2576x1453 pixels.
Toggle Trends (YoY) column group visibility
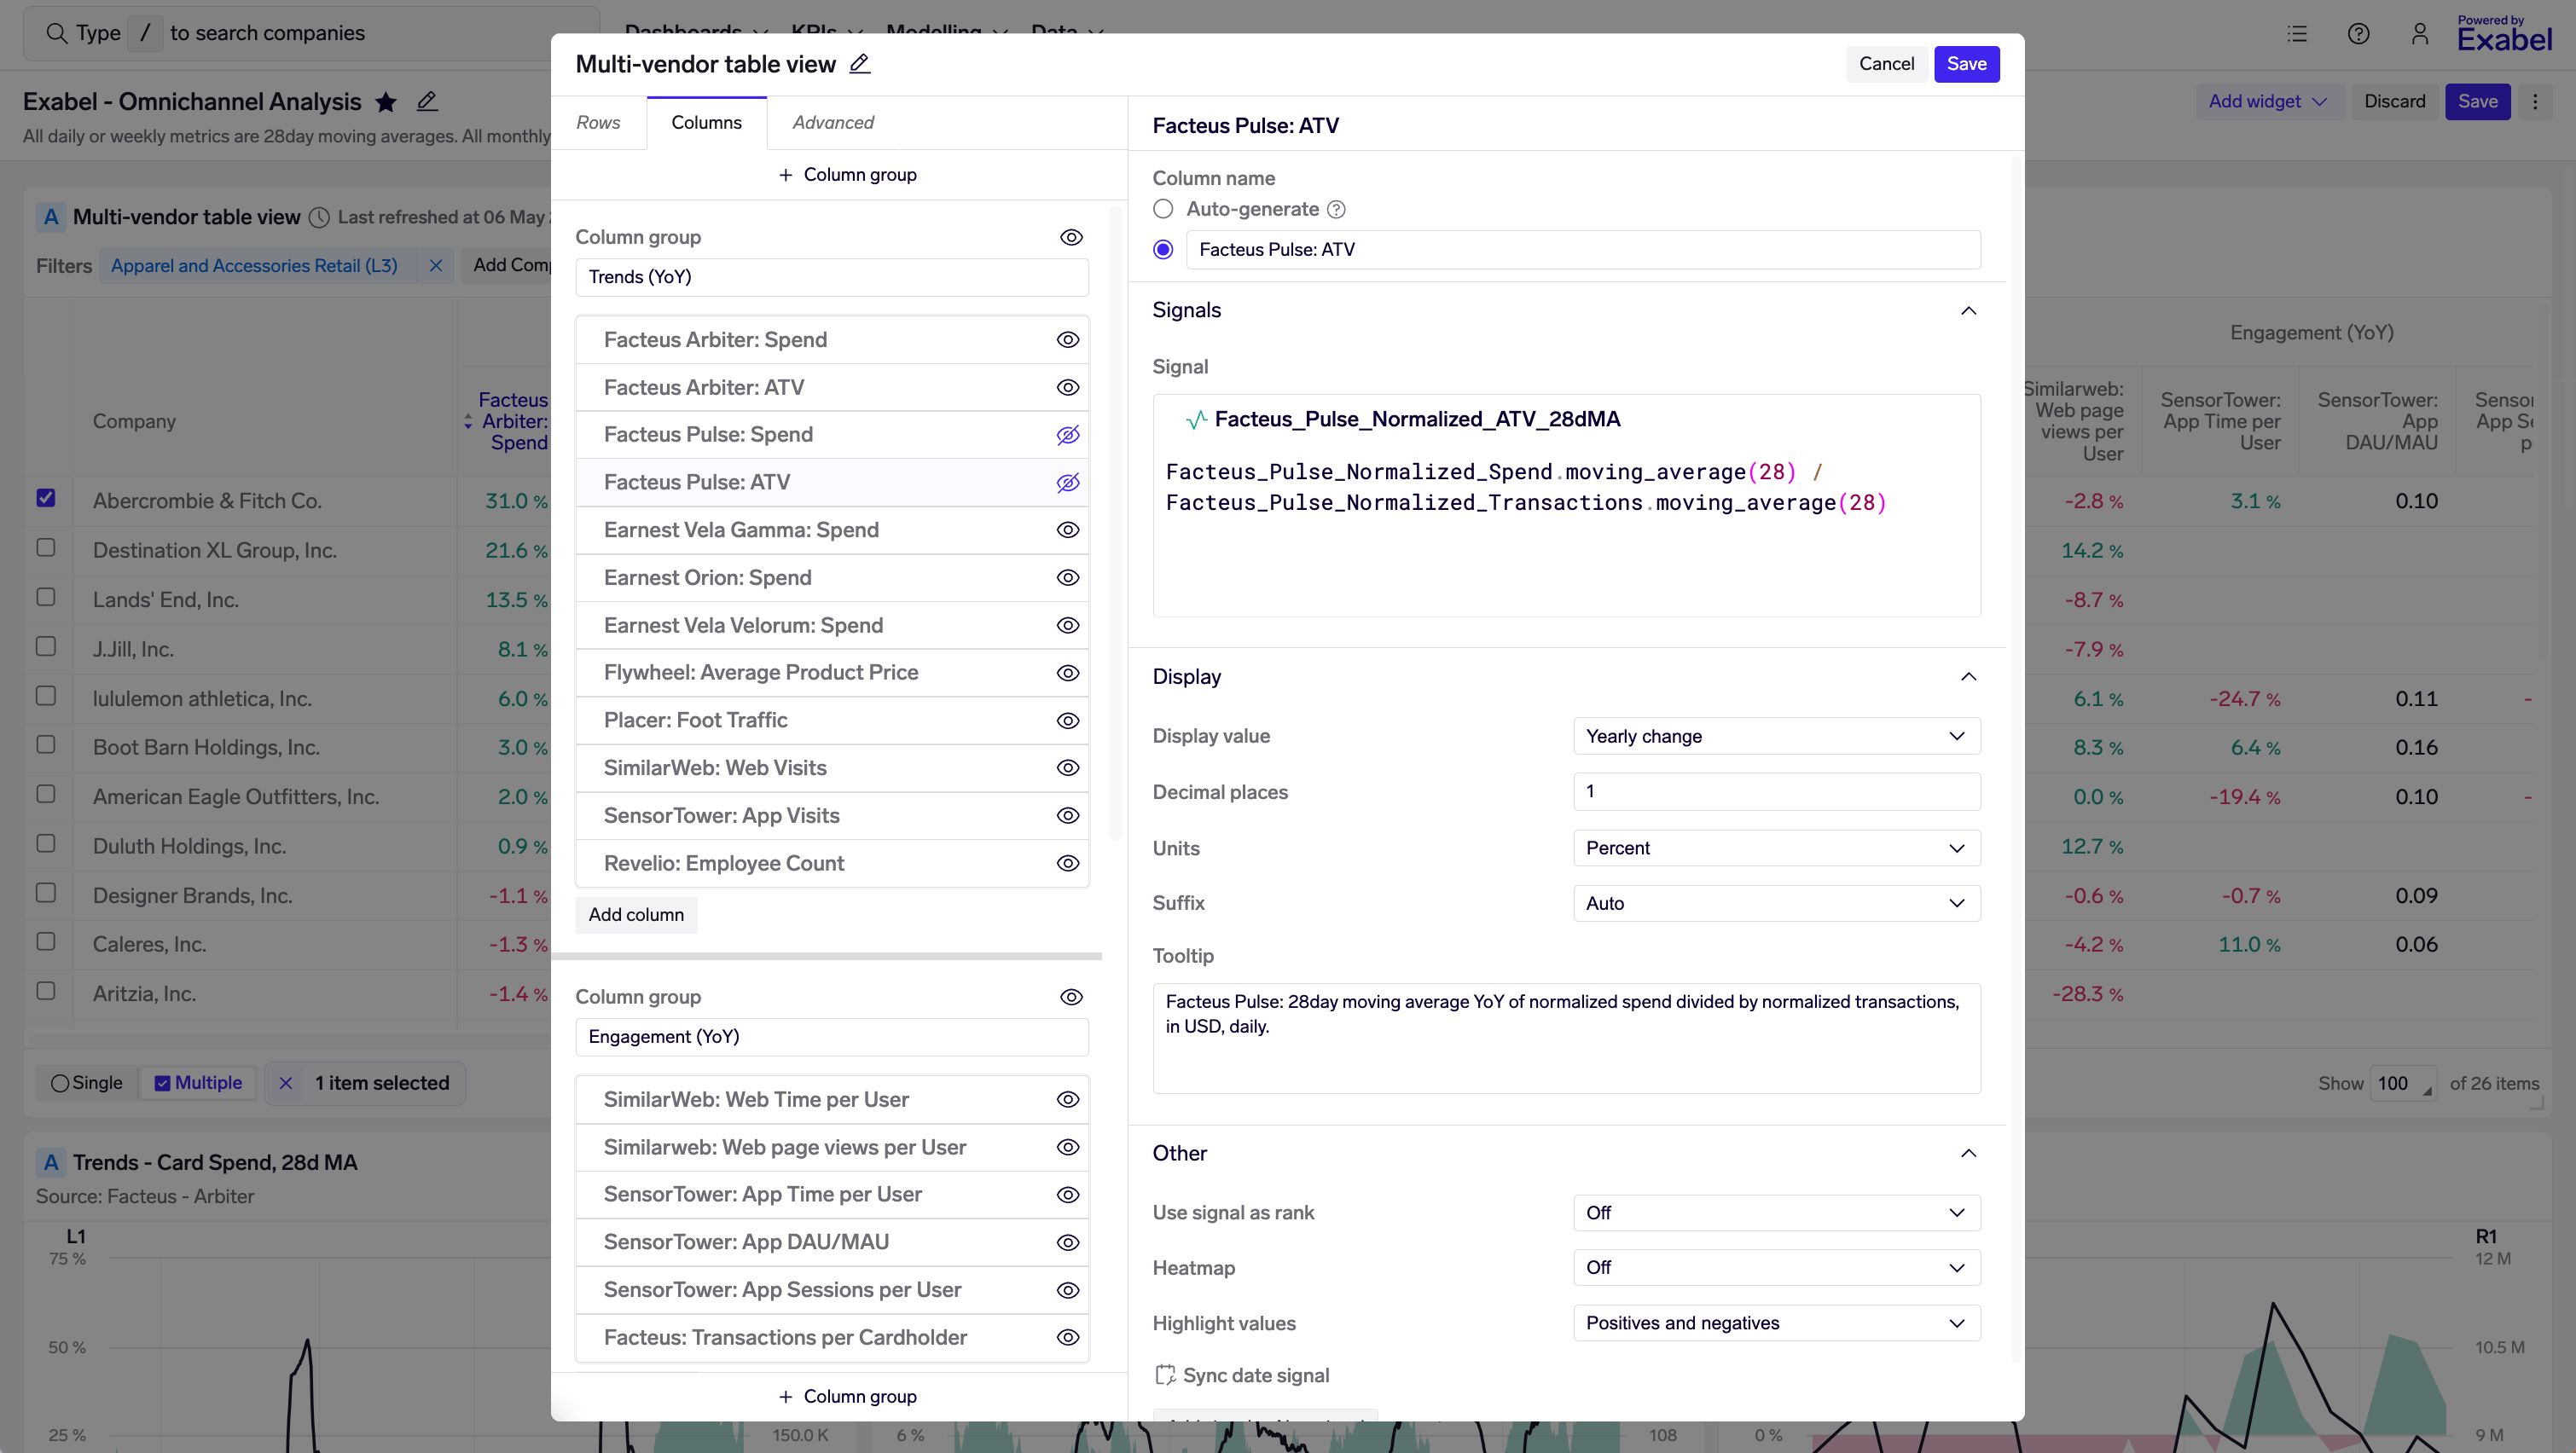point(1071,238)
